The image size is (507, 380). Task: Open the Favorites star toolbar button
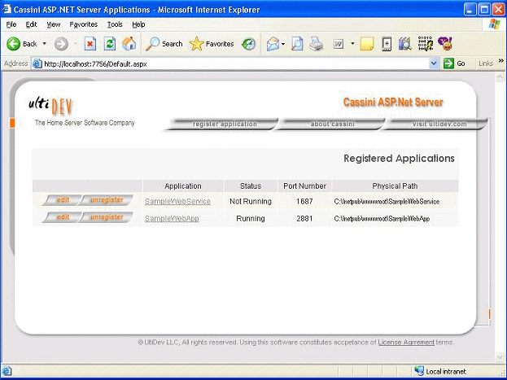[212, 44]
